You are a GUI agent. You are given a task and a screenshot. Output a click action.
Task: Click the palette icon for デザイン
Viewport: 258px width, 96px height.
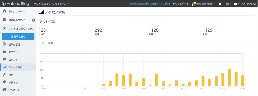pos(5,82)
